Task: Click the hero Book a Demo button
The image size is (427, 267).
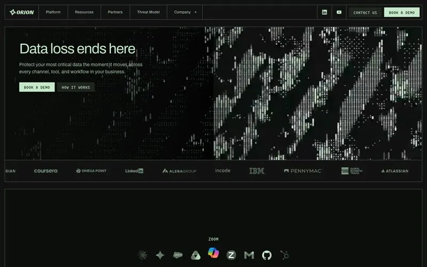Action: 37,87
